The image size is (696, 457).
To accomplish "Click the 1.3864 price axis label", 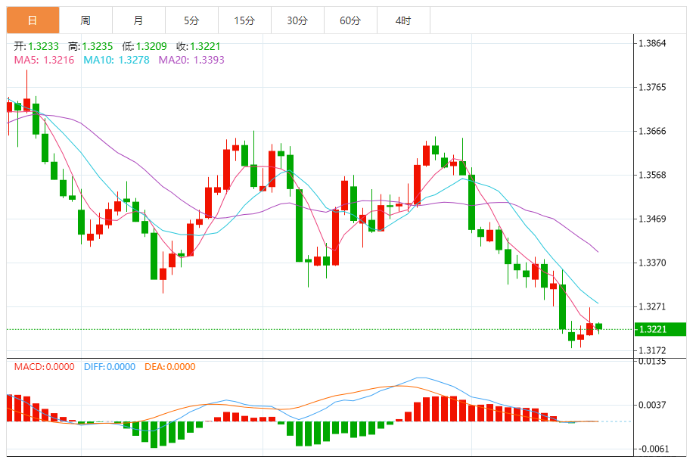I will pos(652,44).
